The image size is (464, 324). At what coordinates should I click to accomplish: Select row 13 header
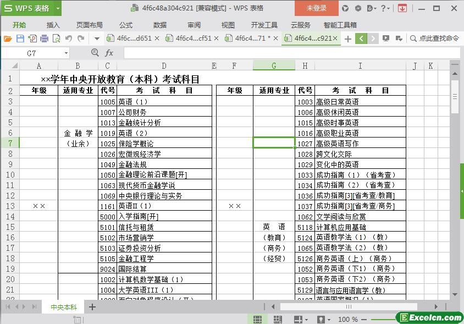10,206
